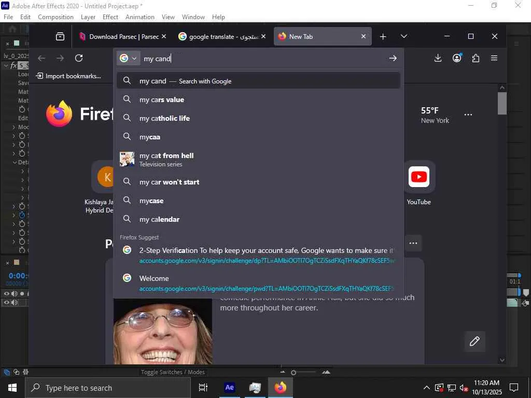Select 'my cand — Search with Google' suggestion
The width and height of the screenshot is (531, 398).
click(x=258, y=81)
